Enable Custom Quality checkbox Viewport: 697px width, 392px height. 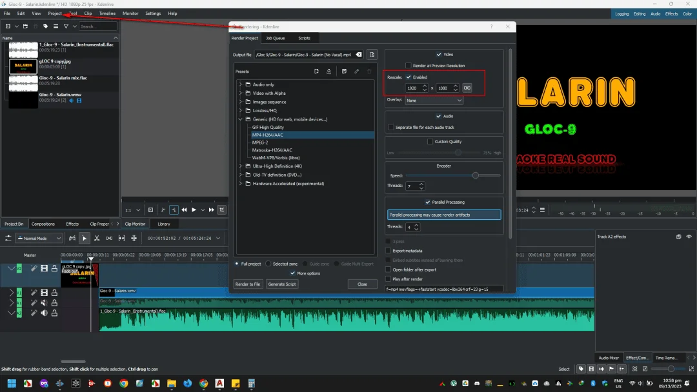[430, 142]
